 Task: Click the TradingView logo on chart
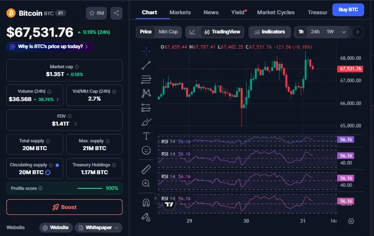pos(169,205)
